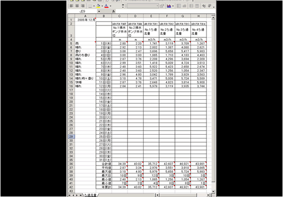Click the next sheet tab scroll arrow
The height and width of the screenshot is (197, 283).
[77, 195]
